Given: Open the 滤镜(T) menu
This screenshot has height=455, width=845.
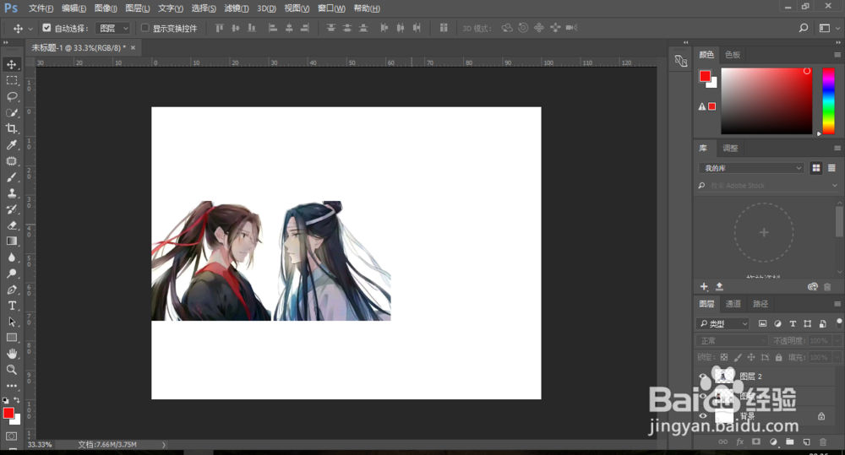Looking at the screenshot, I should (236, 8).
